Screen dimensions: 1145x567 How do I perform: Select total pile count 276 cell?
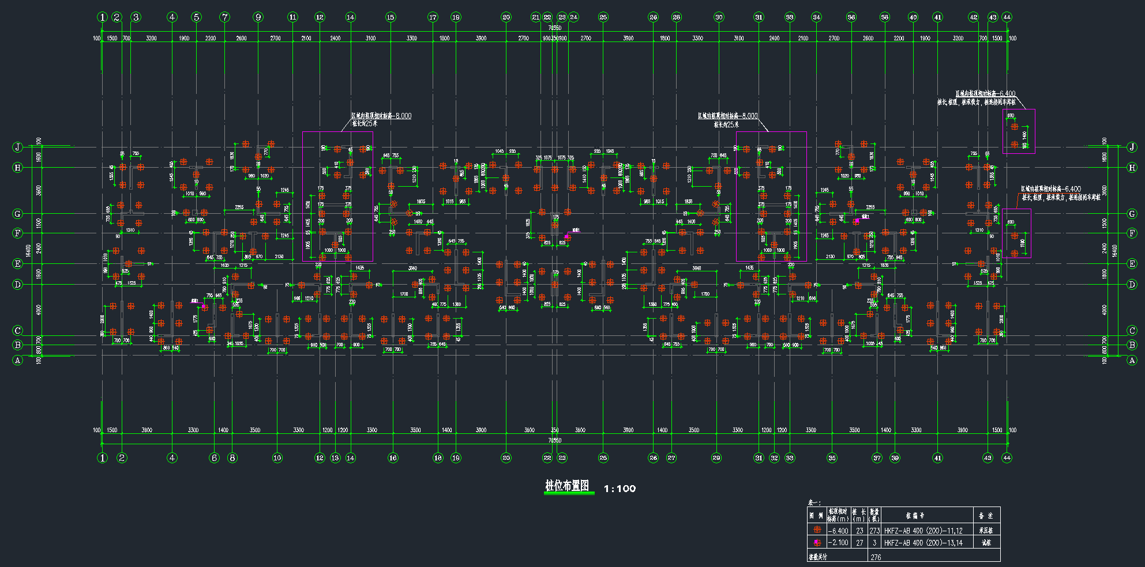[876, 557]
